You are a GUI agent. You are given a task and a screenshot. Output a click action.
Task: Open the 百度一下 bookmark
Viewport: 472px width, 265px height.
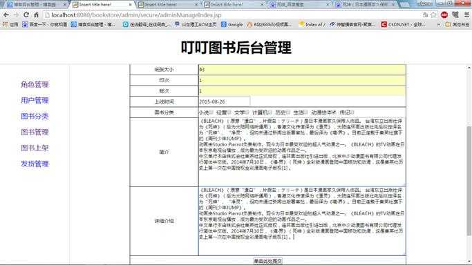point(44,24)
